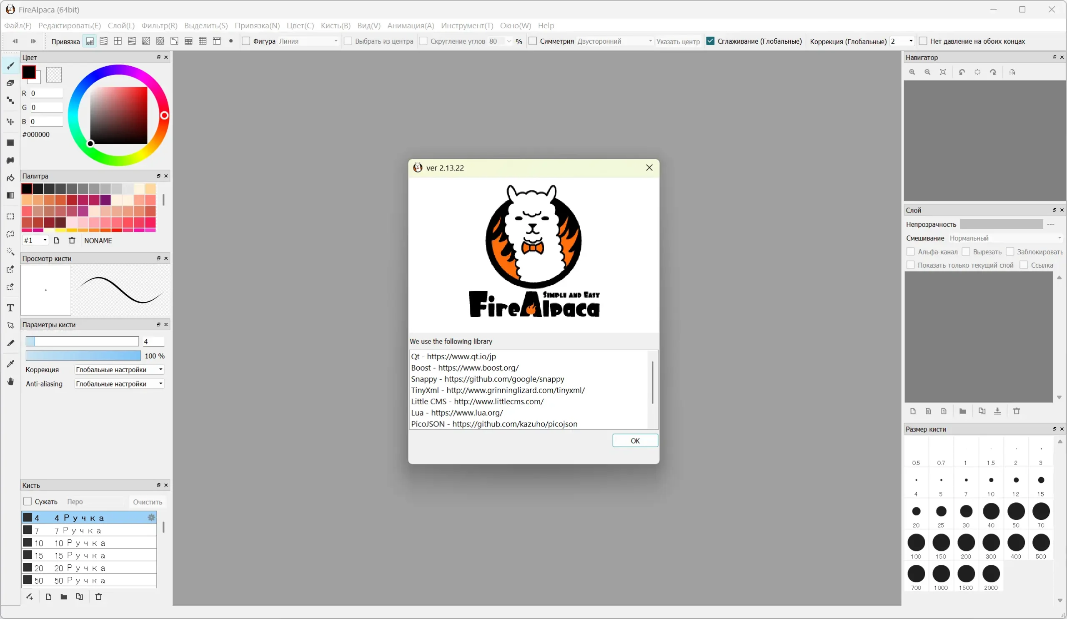Select the Bucket fill tool
The height and width of the screenshot is (619, 1067).
tap(10, 178)
